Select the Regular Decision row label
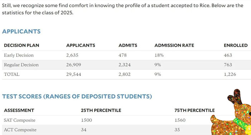The width and height of the screenshot is (251, 135). 21,65
